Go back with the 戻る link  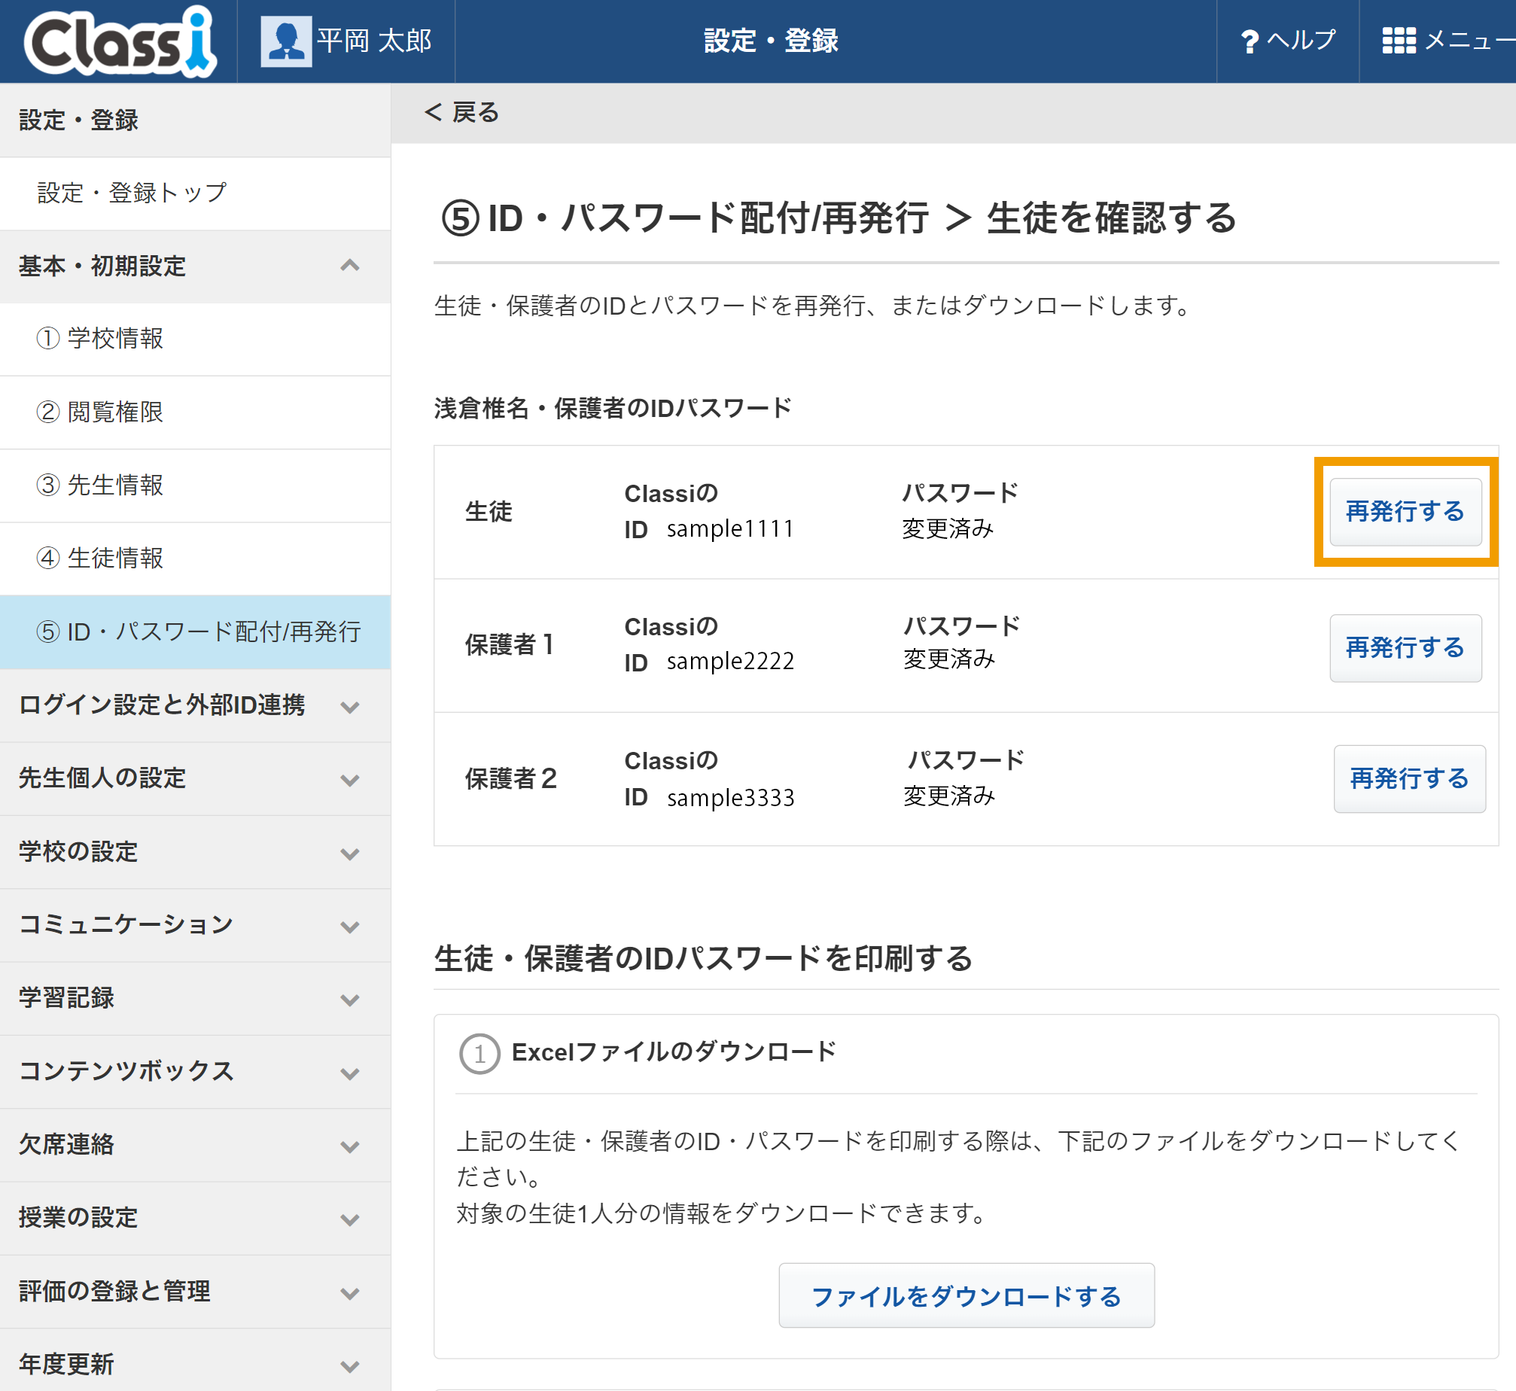461,112
